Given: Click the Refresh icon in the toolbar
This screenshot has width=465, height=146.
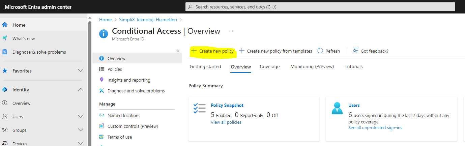Looking at the screenshot, I should [320, 51].
